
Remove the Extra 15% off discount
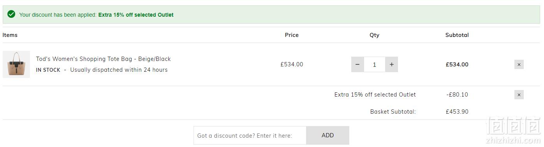[x=519, y=95]
